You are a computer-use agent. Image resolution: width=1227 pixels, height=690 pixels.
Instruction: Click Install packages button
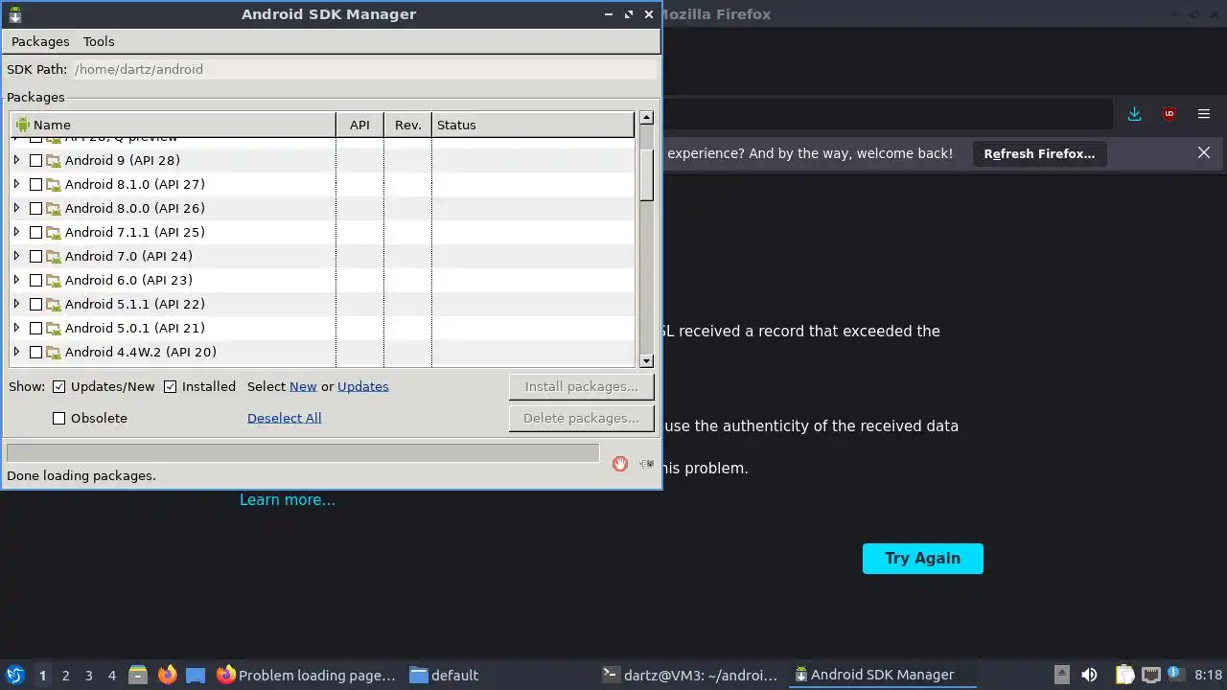[x=581, y=386]
